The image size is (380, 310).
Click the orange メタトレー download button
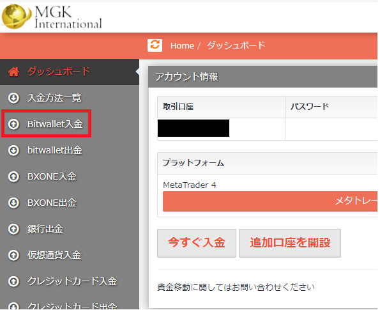tap(270, 201)
